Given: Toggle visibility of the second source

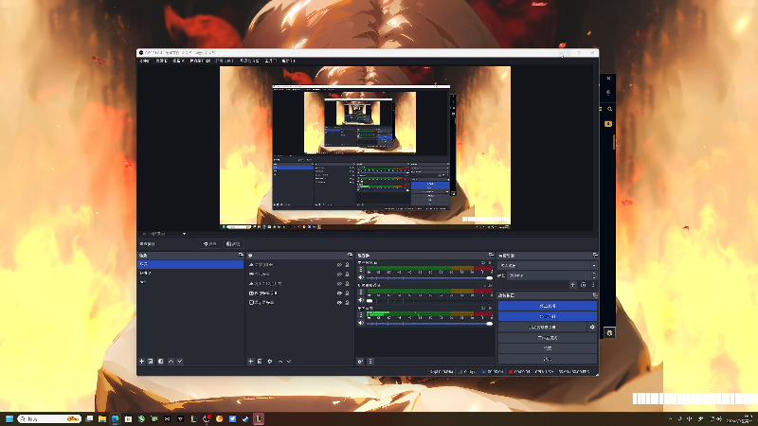Looking at the screenshot, I should [x=339, y=275].
